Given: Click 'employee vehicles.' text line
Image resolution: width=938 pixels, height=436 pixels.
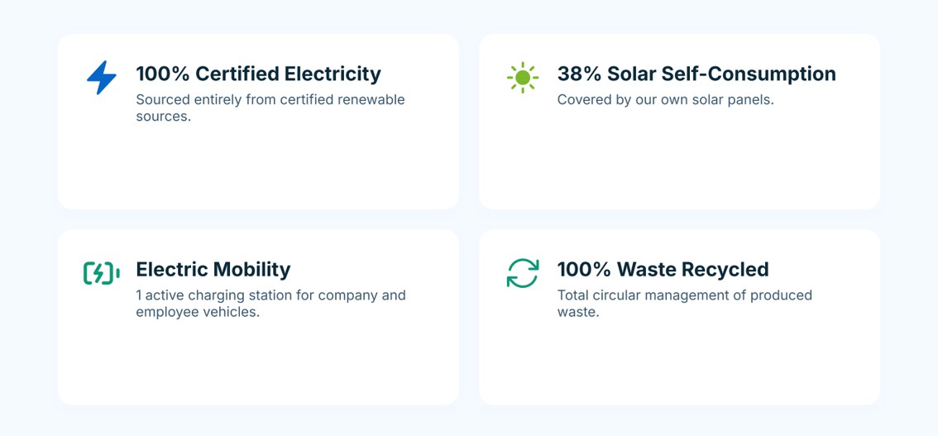Looking at the screenshot, I should [198, 312].
